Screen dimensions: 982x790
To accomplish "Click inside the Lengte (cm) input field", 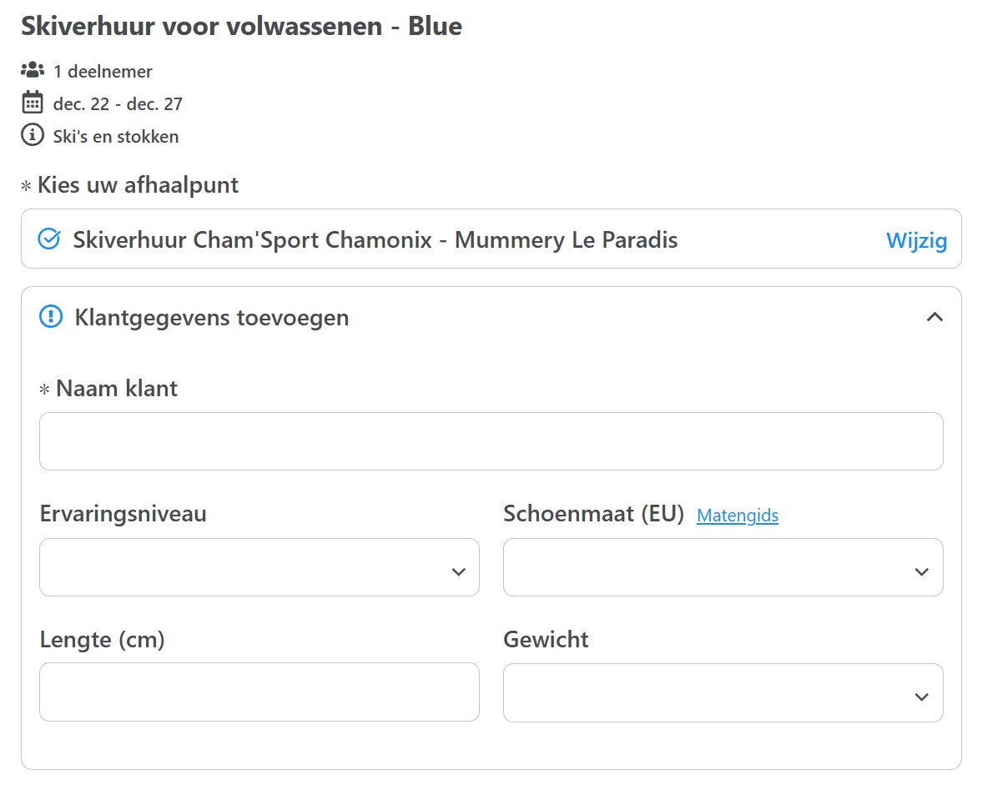I will pyautogui.click(x=259, y=692).
